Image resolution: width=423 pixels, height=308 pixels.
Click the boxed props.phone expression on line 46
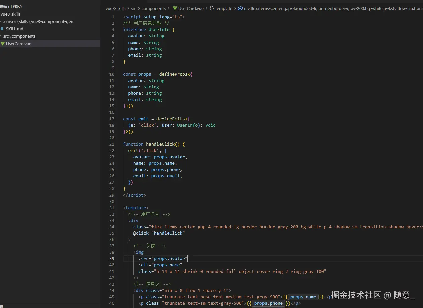pyautogui.click(x=269, y=303)
